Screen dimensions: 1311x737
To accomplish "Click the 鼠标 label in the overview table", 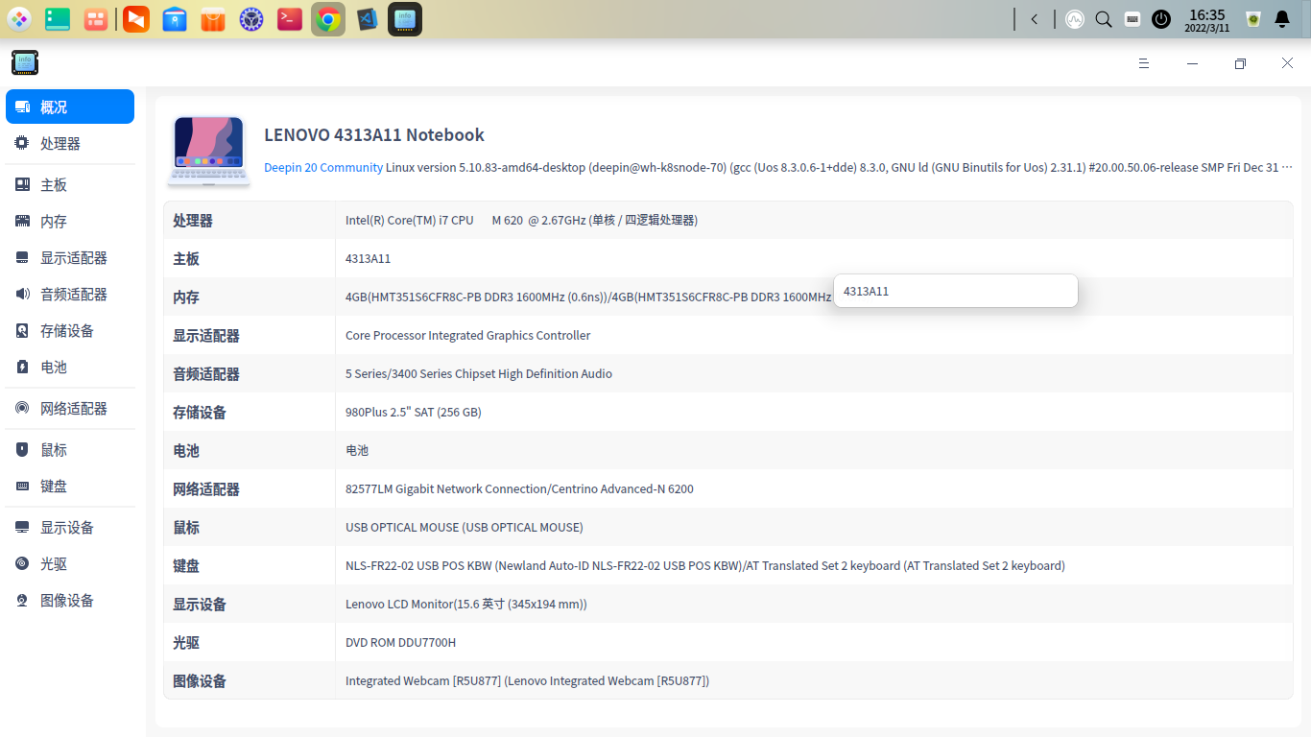I will click(x=186, y=527).
